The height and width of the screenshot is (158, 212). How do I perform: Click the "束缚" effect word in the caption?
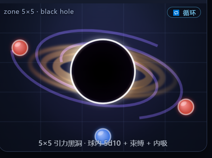pos(137,143)
